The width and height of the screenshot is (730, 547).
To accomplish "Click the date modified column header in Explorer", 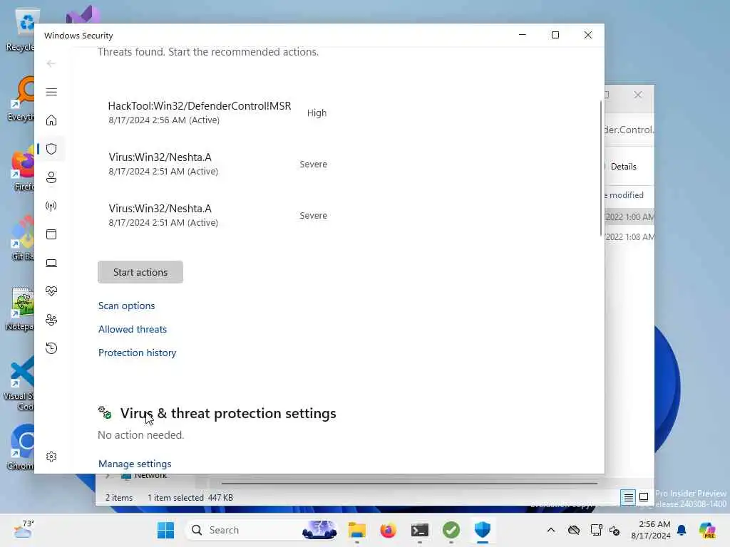I will (626, 195).
